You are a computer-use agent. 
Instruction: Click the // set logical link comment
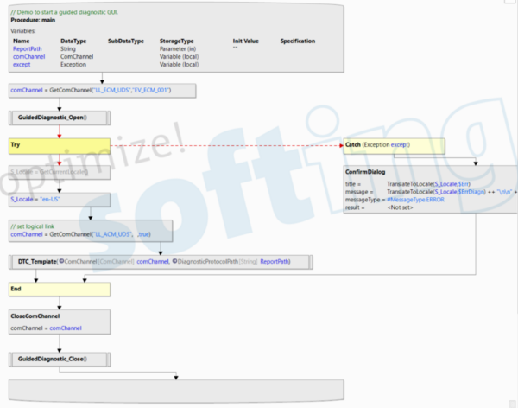33,226
